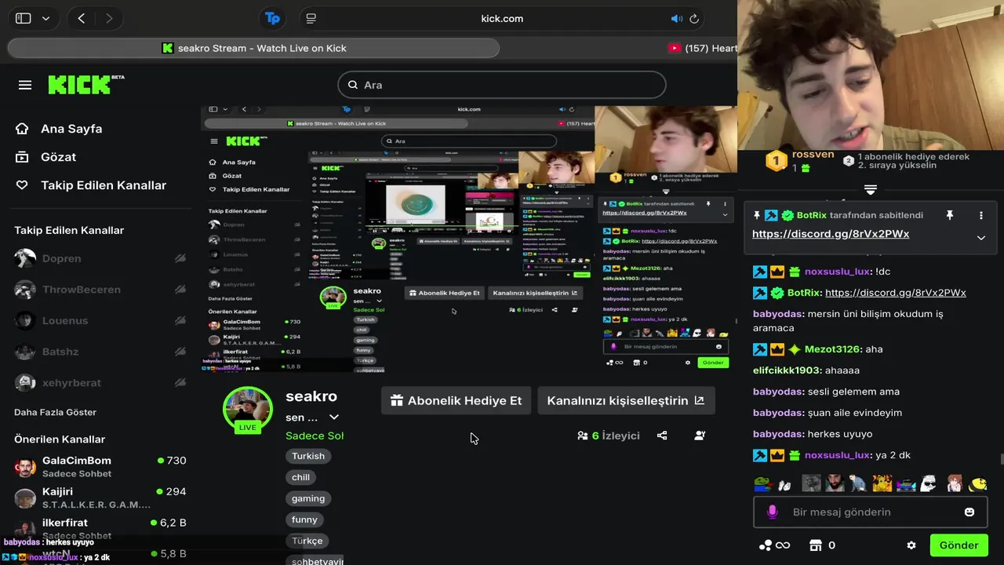
Task: Go forward in Safari
Action: pos(109,18)
